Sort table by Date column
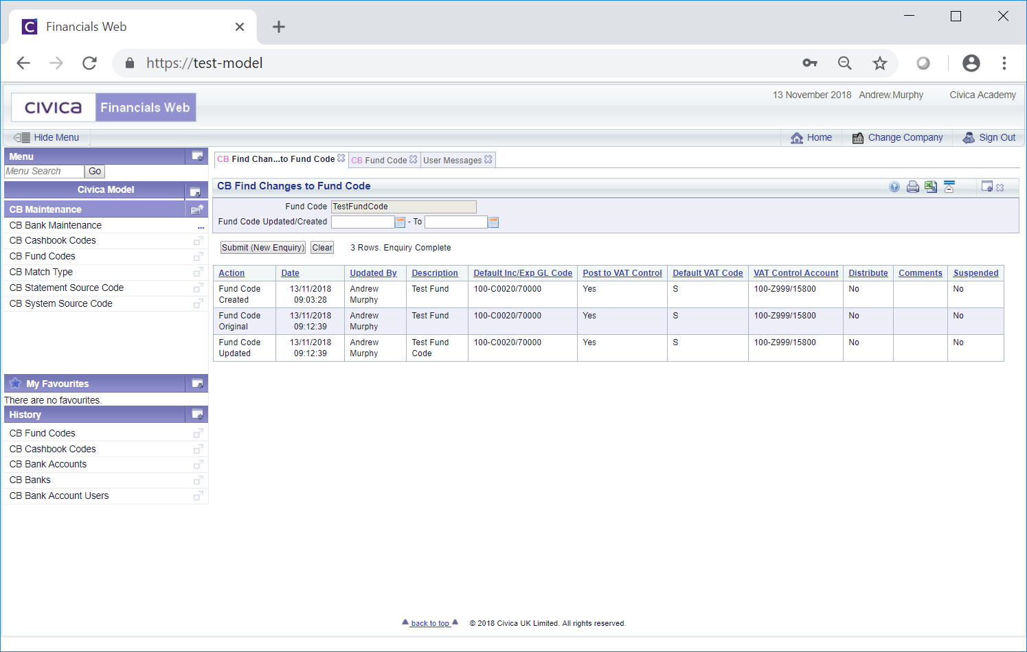The width and height of the screenshot is (1027, 652). coord(291,273)
